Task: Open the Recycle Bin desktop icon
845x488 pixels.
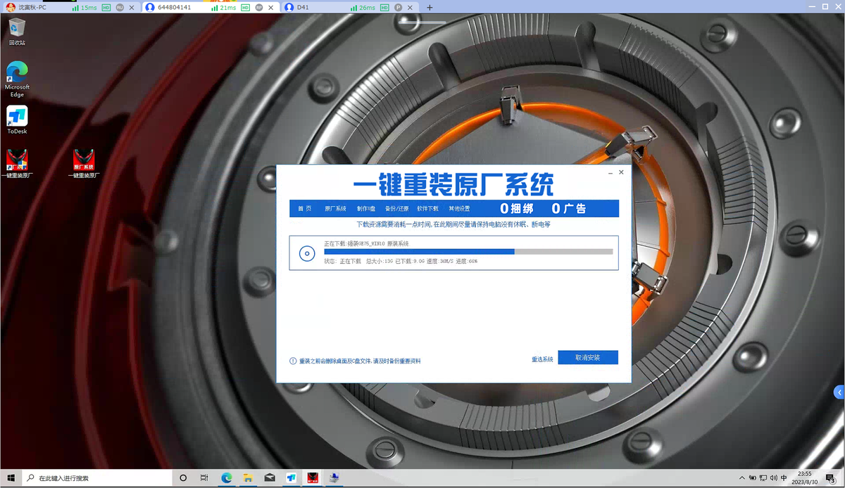Action: (x=17, y=32)
